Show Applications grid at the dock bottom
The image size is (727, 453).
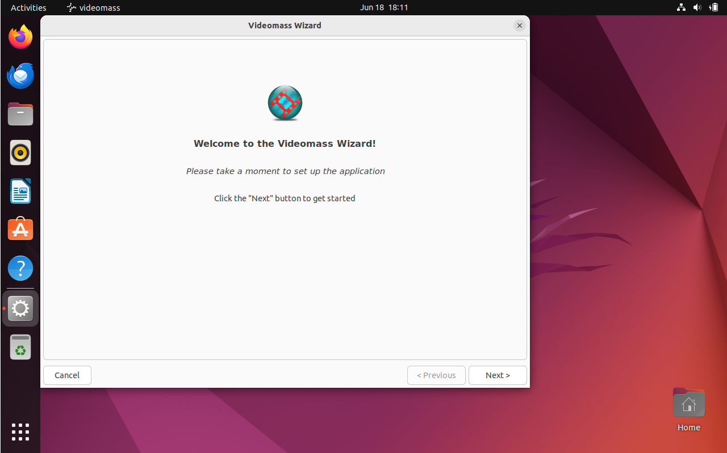20,432
